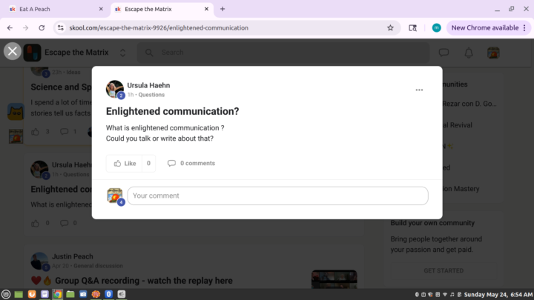Like the 'Science and Sp…' post

coord(35,132)
